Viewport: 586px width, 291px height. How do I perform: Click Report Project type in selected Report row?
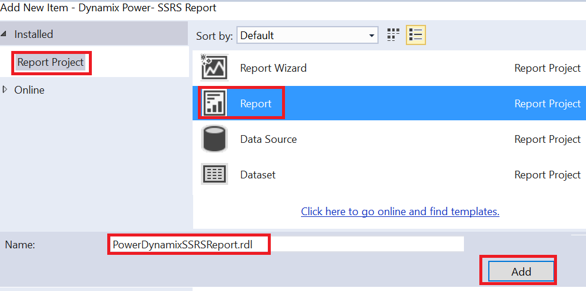pyautogui.click(x=547, y=103)
